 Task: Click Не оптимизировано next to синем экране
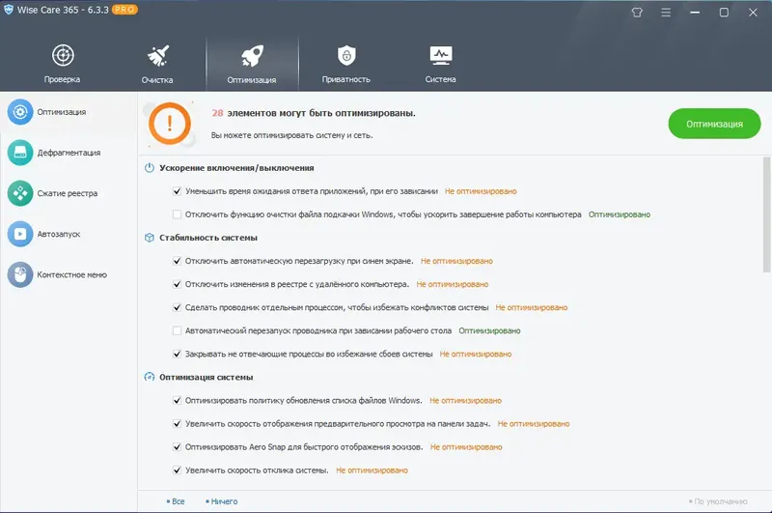tap(456, 261)
